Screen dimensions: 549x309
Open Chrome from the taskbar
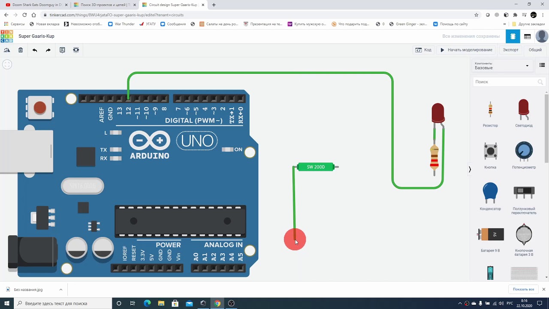(x=217, y=303)
